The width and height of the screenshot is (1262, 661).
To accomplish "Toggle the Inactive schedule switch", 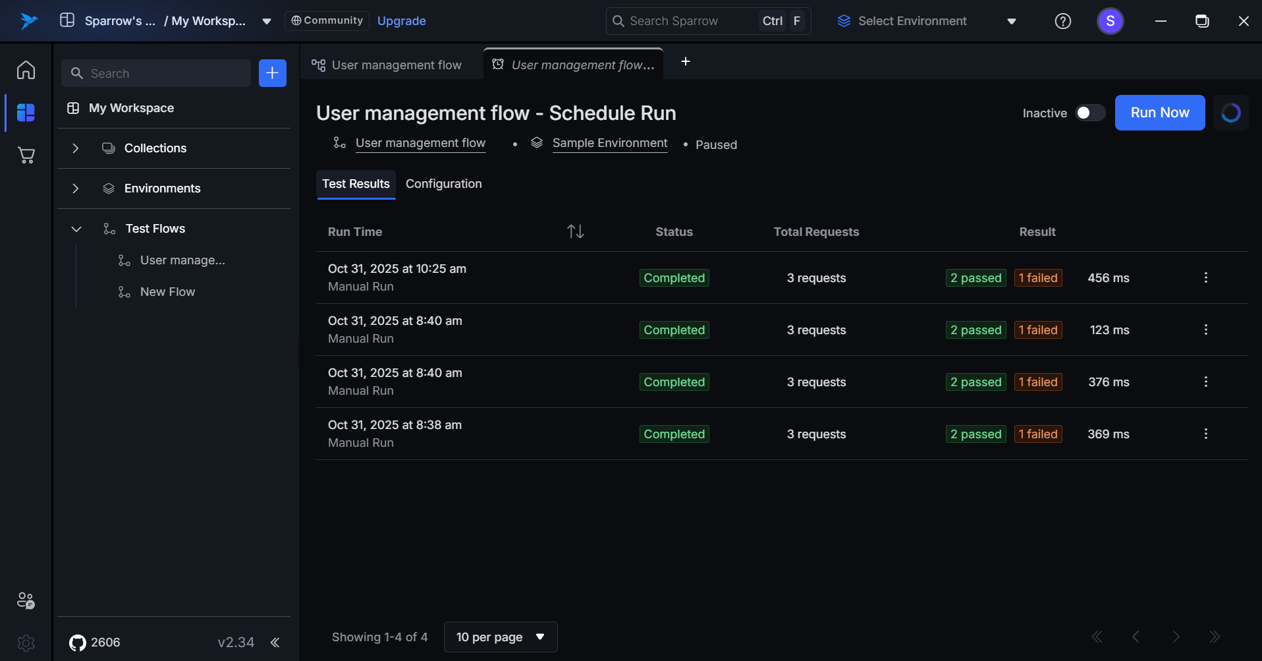I will (x=1089, y=113).
